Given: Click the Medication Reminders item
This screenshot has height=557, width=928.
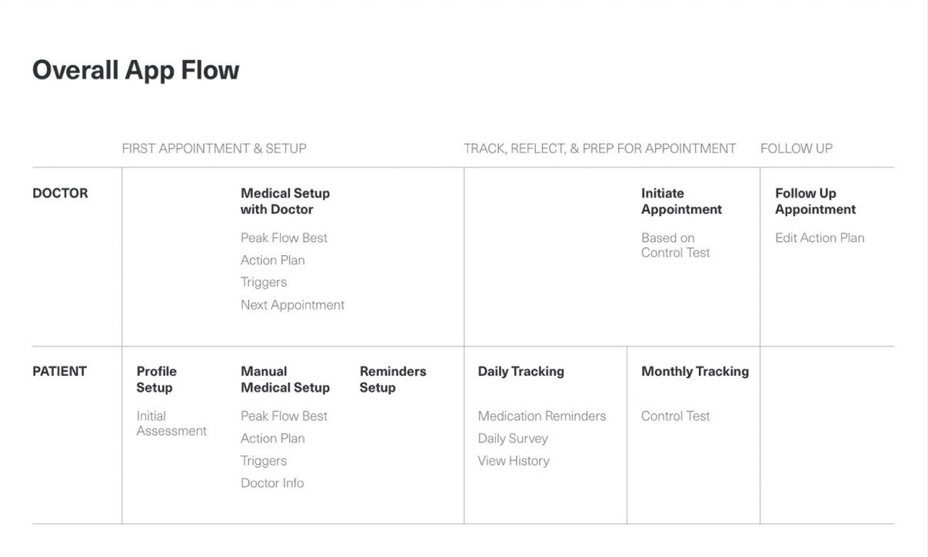Looking at the screenshot, I should pos(542,416).
